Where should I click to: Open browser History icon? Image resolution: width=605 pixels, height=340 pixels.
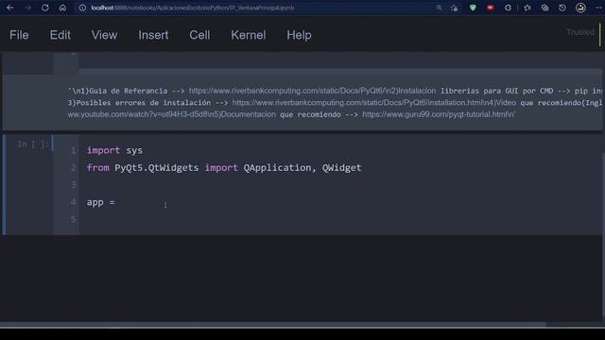[x=562, y=8]
